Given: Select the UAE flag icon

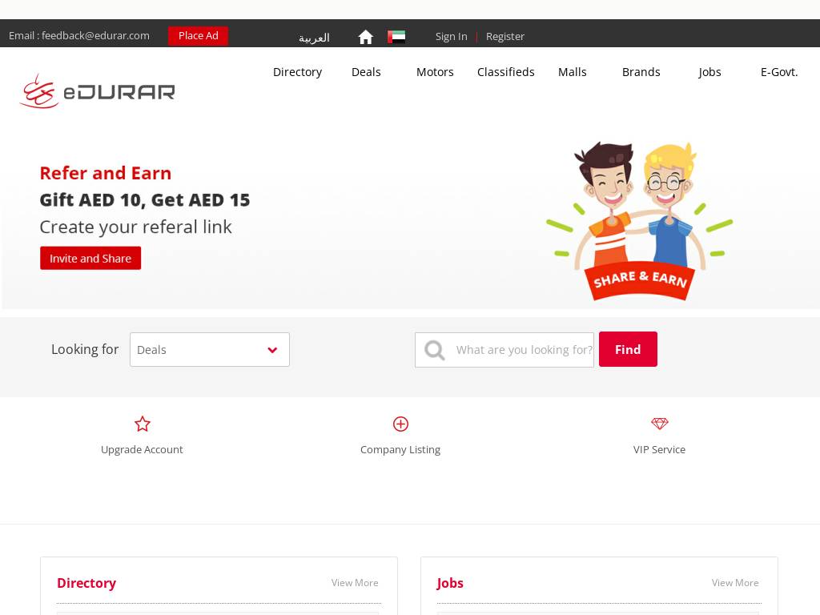Looking at the screenshot, I should click(396, 37).
